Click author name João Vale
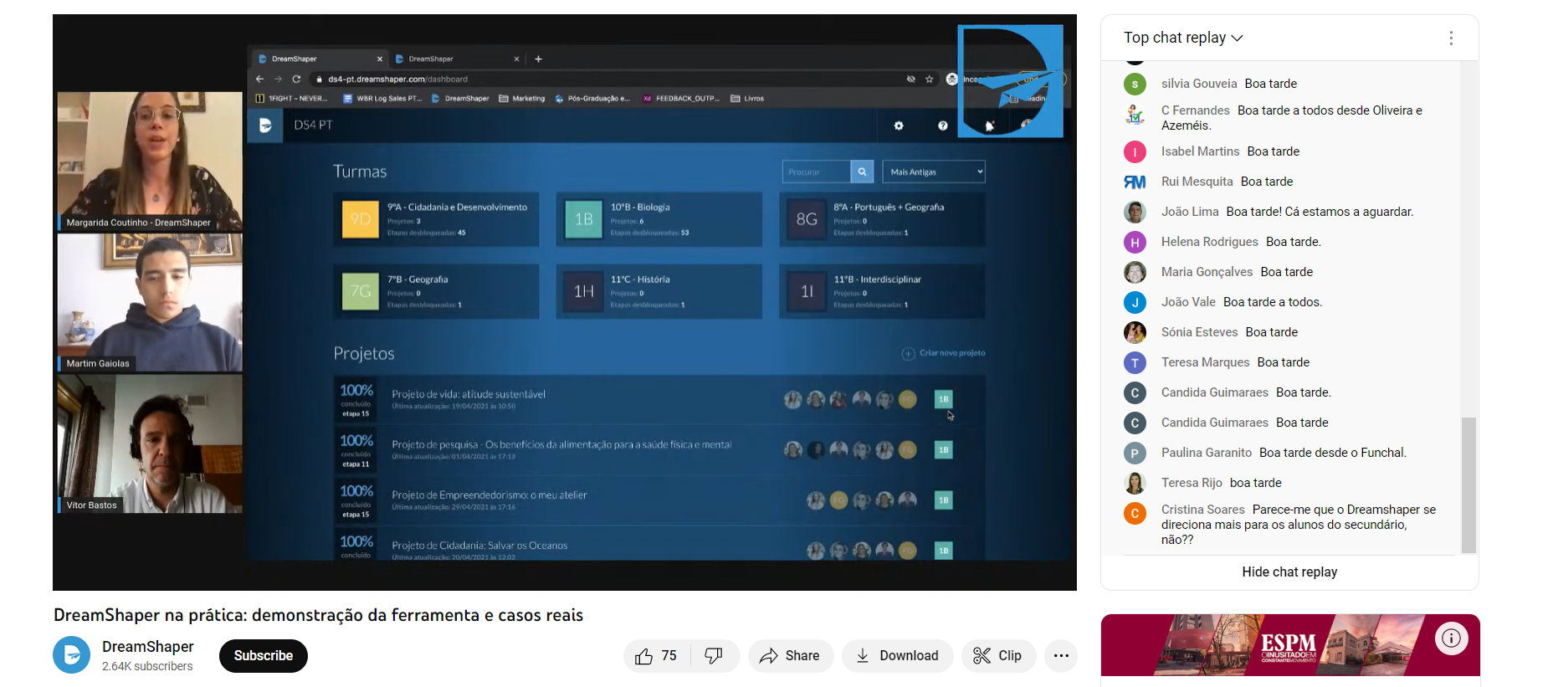Viewport: 1553px width, 687px height. (x=1188, y=302)
